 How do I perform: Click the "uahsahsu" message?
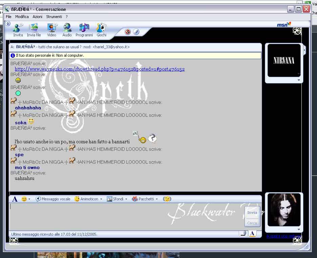pyautogui.click(x=24, y=179)
